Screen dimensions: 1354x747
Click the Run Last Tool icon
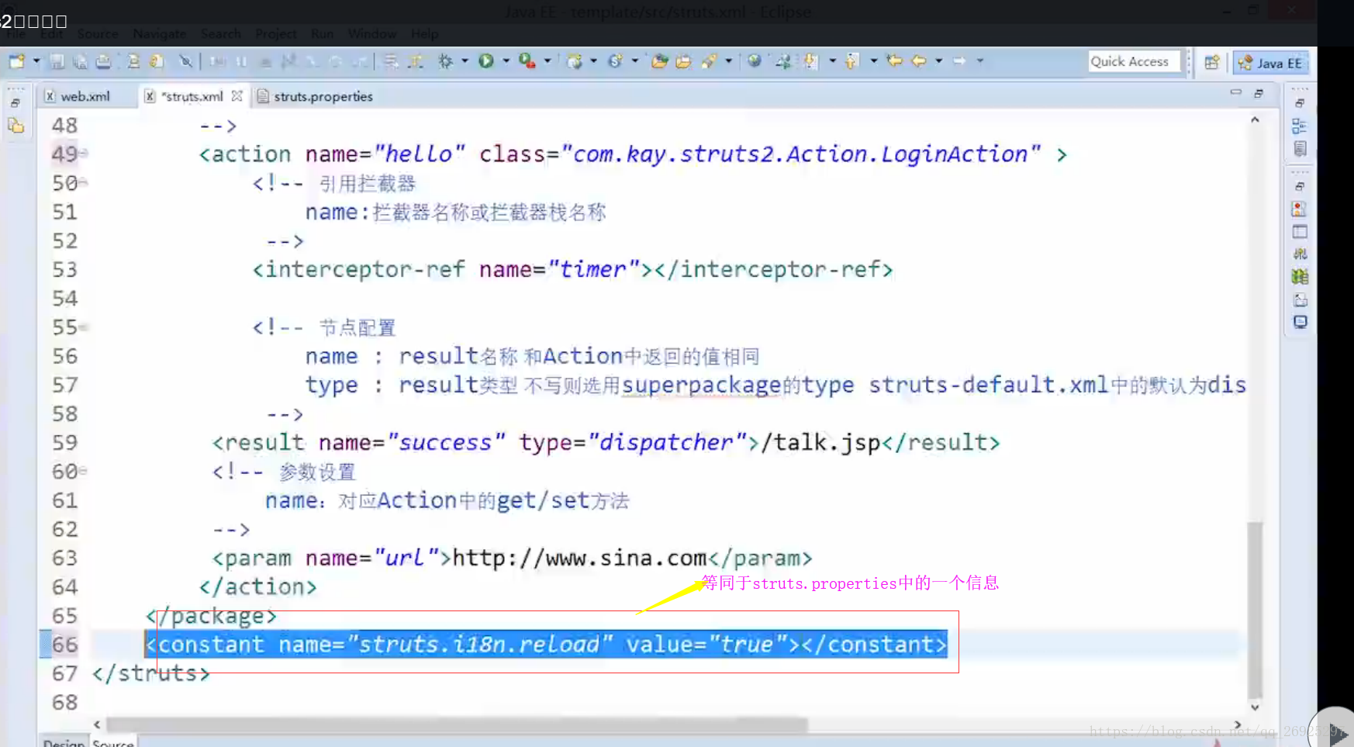[x=527, y=61]
